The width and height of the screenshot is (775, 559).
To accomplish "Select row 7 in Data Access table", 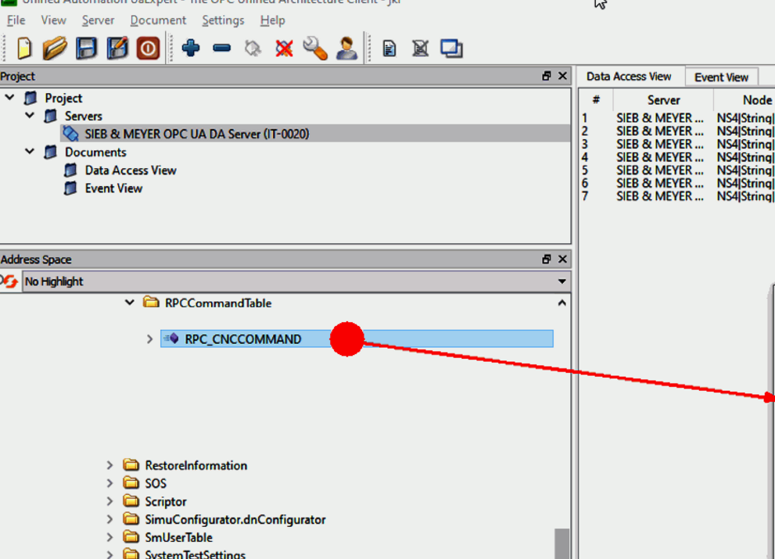I will point(676,196).
